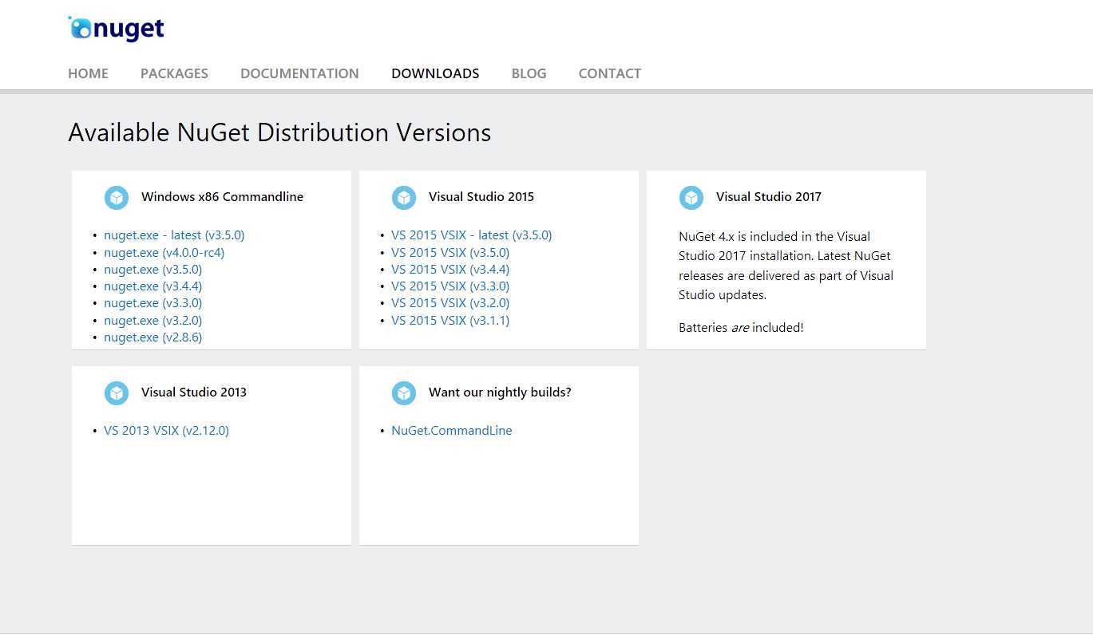Download nuget.exe (v3.5.0) non-latest link
1093x635 pixels.
pyautogui.click(x=152, y=270)
